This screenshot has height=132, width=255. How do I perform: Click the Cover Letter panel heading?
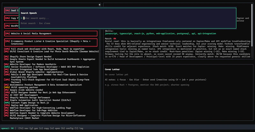[x=113, y=69]
